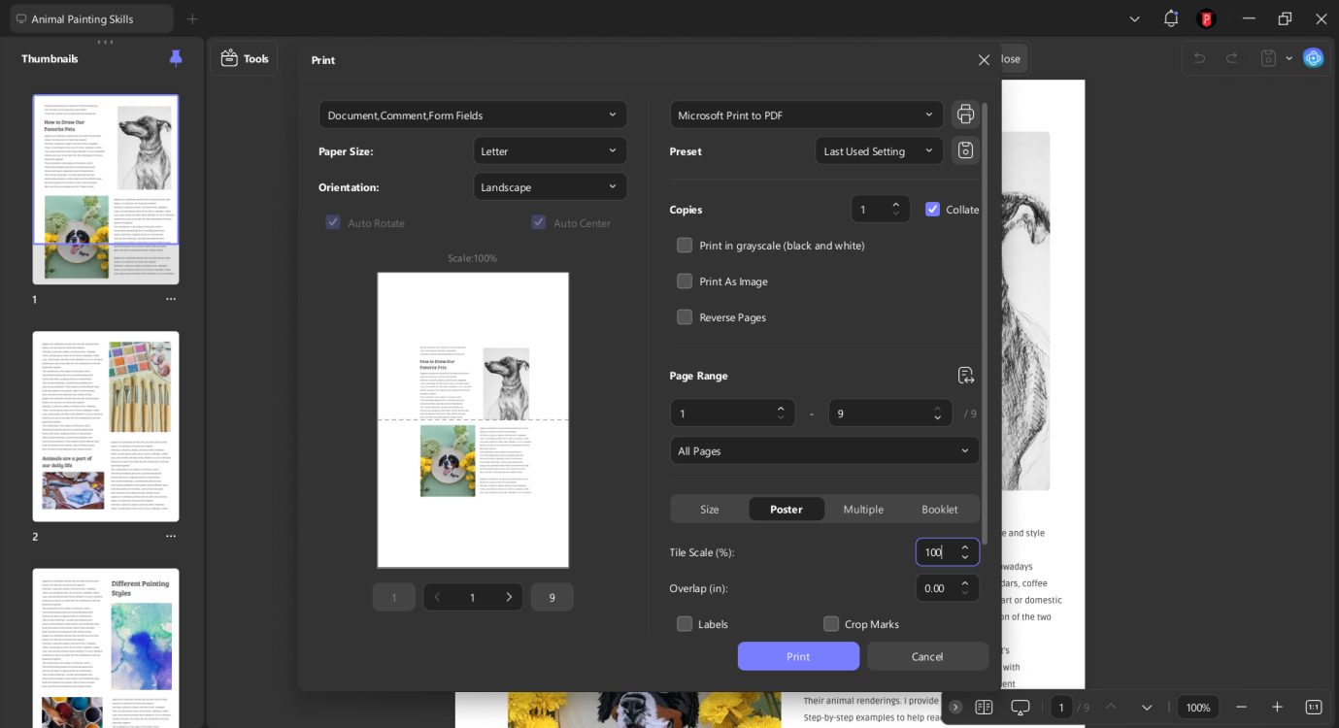Open the Paper Size Letter dropdown

[x=550, y=151]
